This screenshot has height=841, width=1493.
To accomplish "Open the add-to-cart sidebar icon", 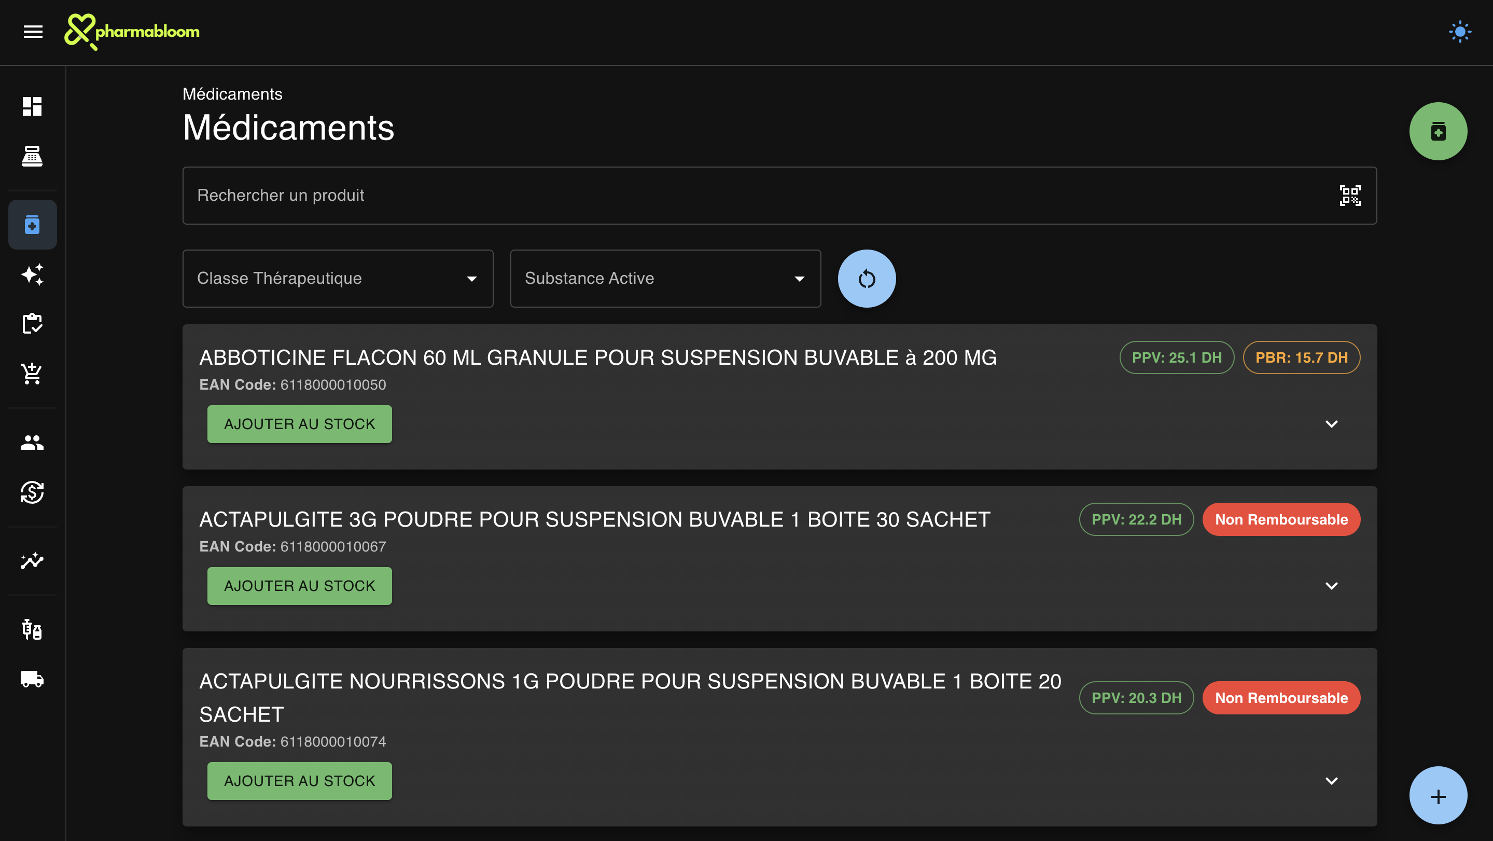I will [33, 374].
